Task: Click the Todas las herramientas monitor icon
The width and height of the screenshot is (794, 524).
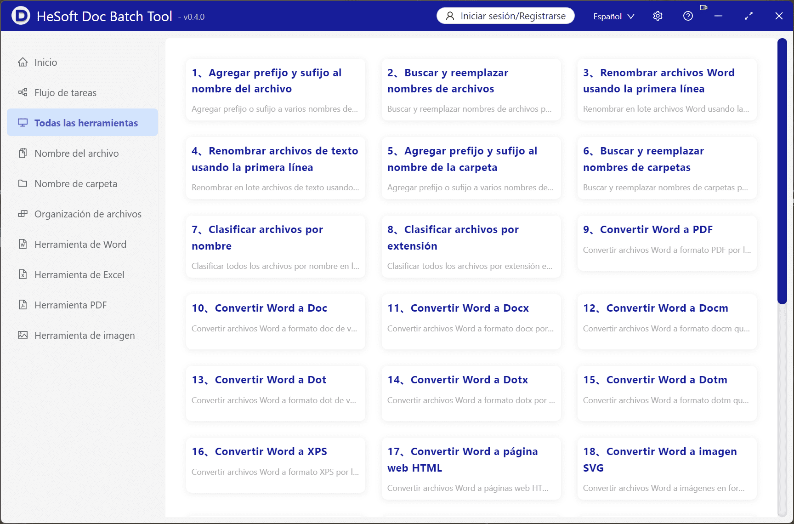Action: pos(23,123)
